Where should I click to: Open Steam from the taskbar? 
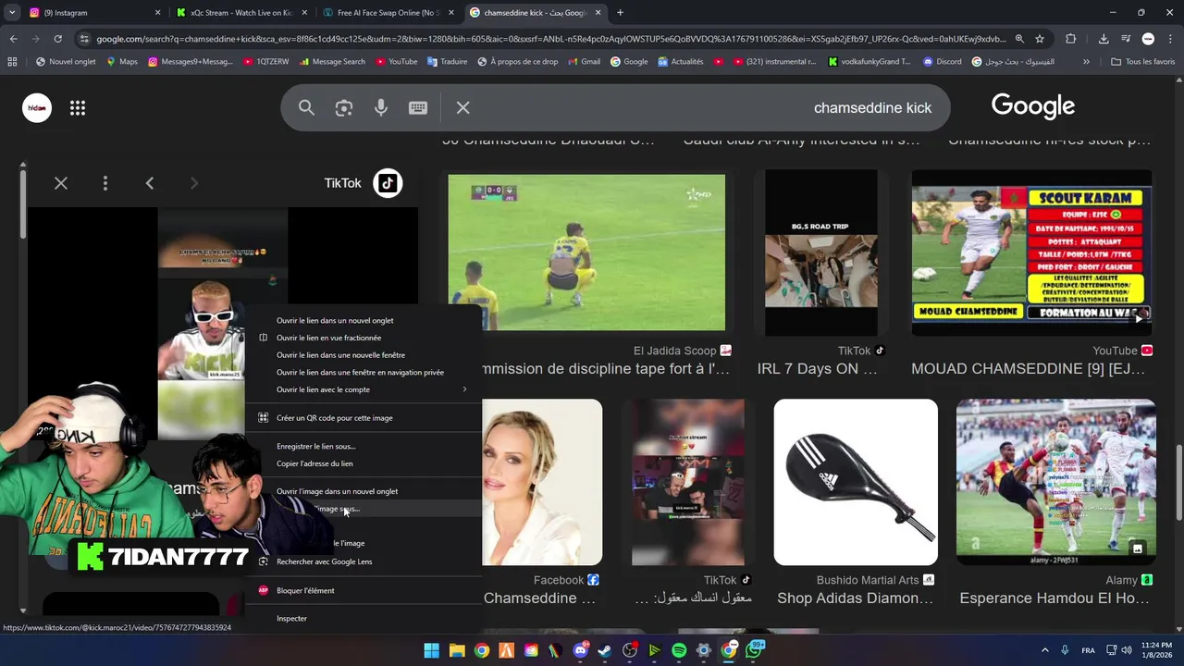pos(605,650)
